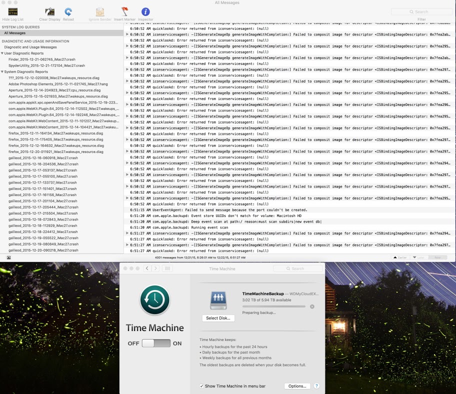Click the Hide Log List icon
This screenshot has width=456, height=394.
13,11
